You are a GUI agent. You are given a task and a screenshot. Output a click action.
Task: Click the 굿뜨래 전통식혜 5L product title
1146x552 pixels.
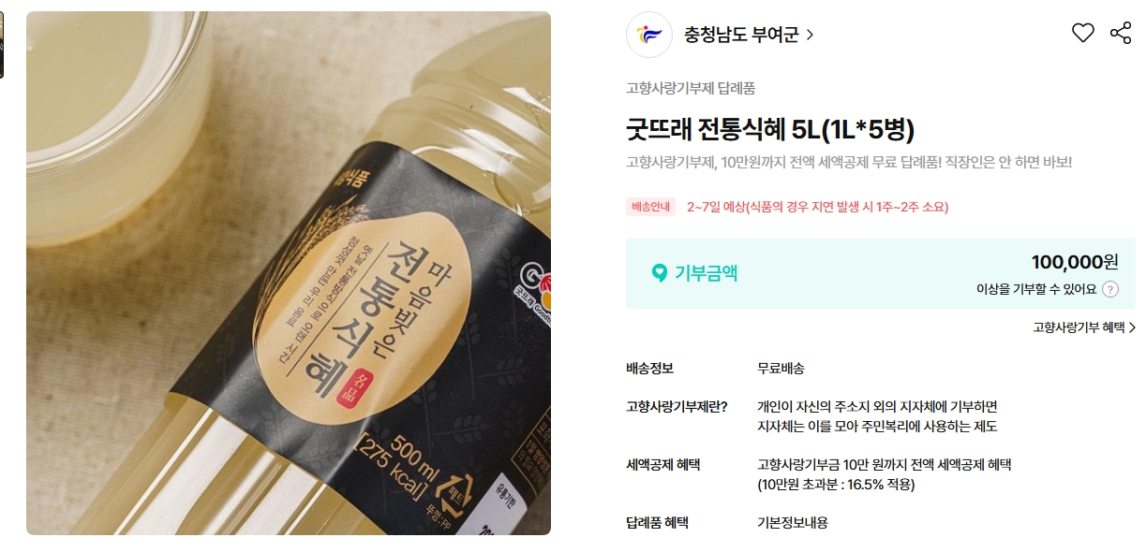770,129
